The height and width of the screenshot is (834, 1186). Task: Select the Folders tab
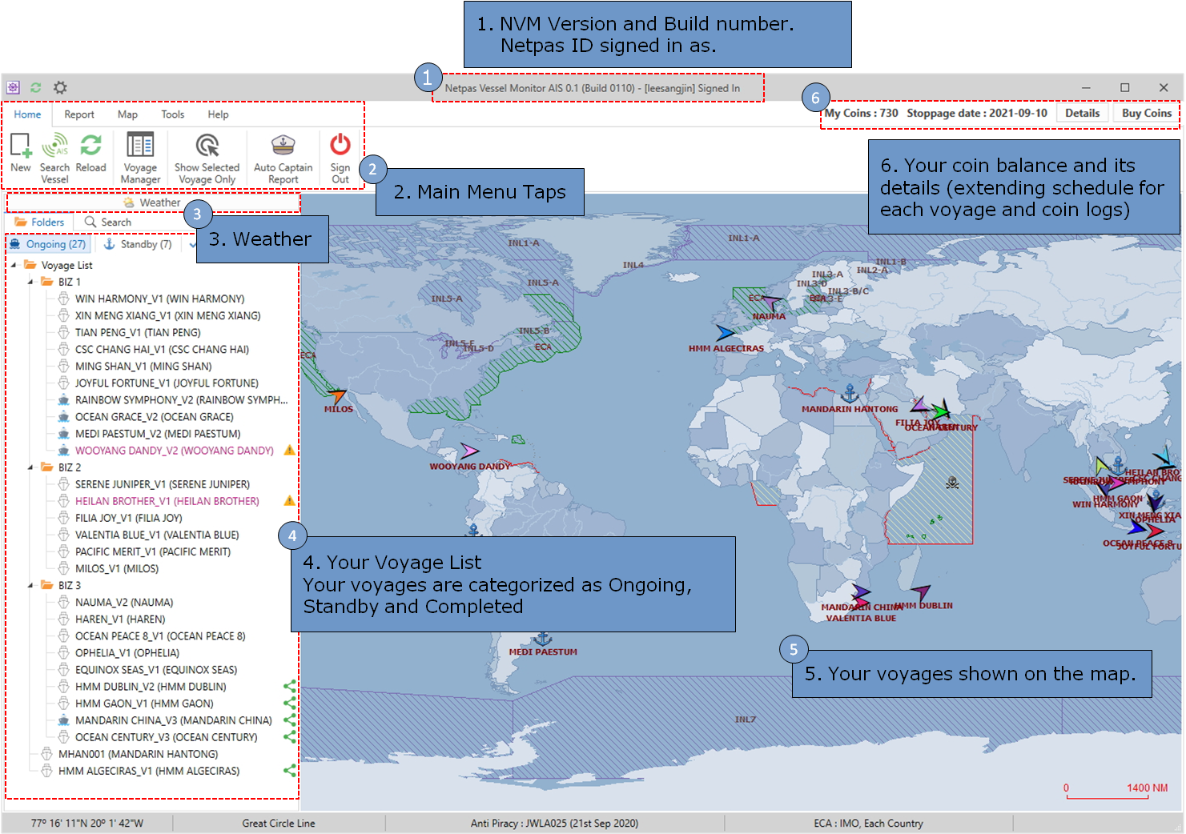tap(39, 222)
